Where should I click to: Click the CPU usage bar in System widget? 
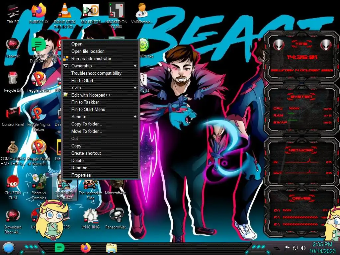click(294, 108)
